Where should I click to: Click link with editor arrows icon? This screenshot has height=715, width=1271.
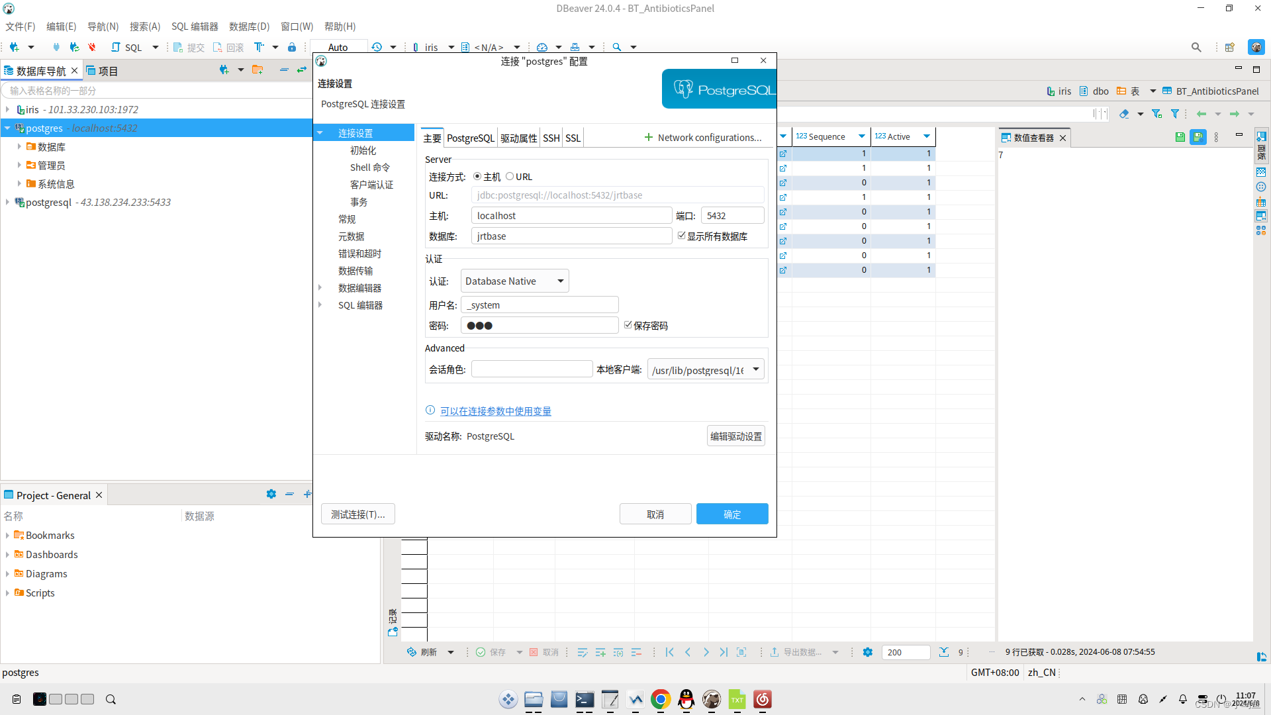point(302,70)
